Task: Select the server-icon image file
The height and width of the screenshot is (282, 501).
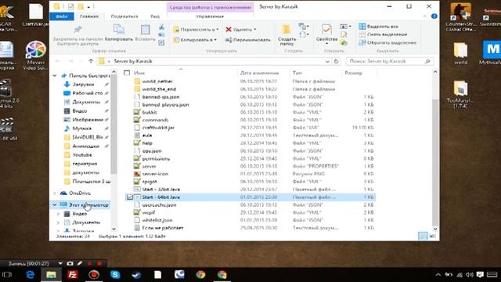Action: pos(155,174)
